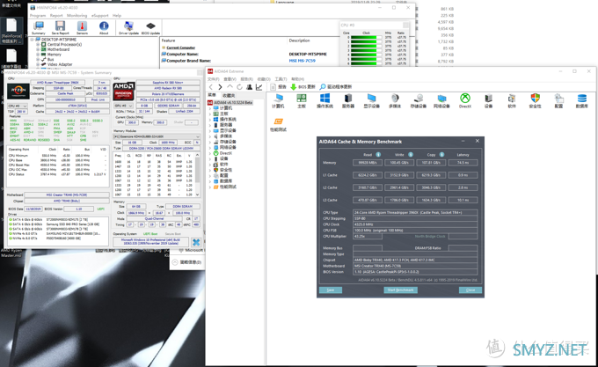Screen dimensions: 598x367
Task: Click scroll-down arrow in memory timings table
Action: click(198, 195)
